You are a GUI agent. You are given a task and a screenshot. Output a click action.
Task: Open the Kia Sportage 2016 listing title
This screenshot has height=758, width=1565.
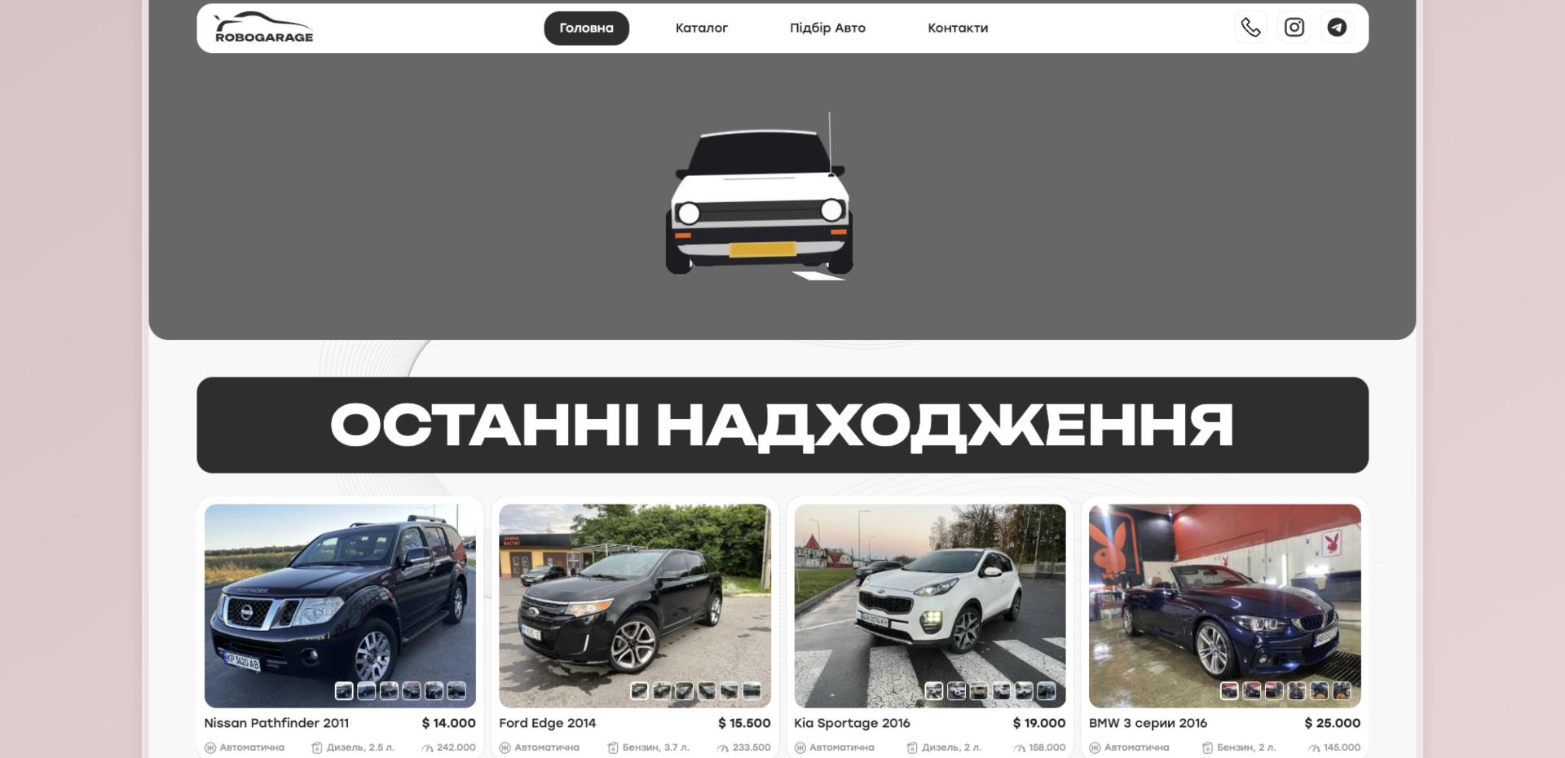click(x=852, y=723)
